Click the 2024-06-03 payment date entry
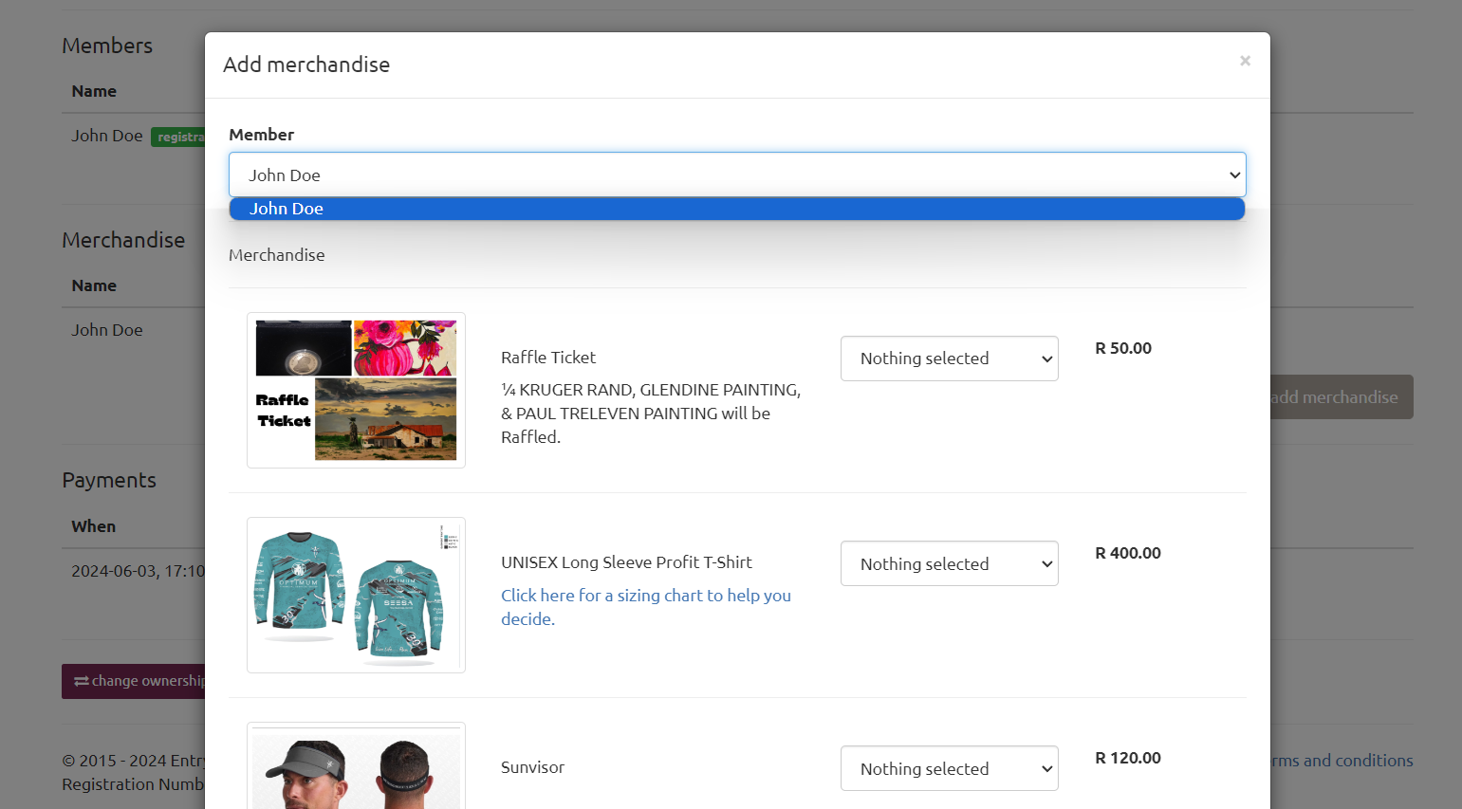This screenshot has width=1462, height=809. 138,571
